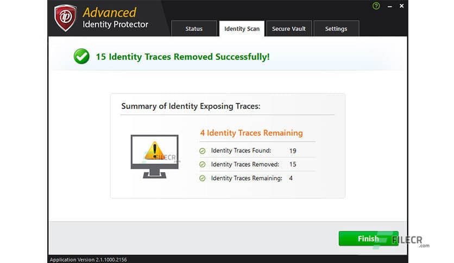Click the green Finish button
The image size is (454, 263).
(x=368, y=239)
